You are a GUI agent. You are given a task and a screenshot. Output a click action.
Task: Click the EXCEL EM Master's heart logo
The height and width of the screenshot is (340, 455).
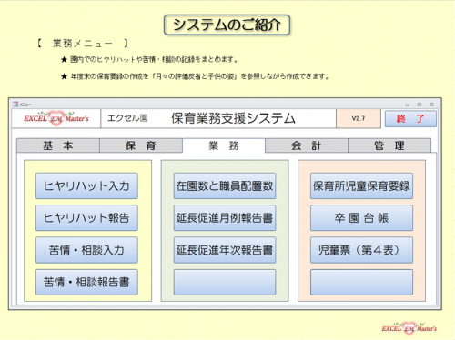(x=56, y=118)
